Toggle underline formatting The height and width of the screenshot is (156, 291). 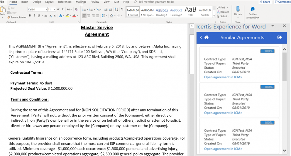pos(39,16)
